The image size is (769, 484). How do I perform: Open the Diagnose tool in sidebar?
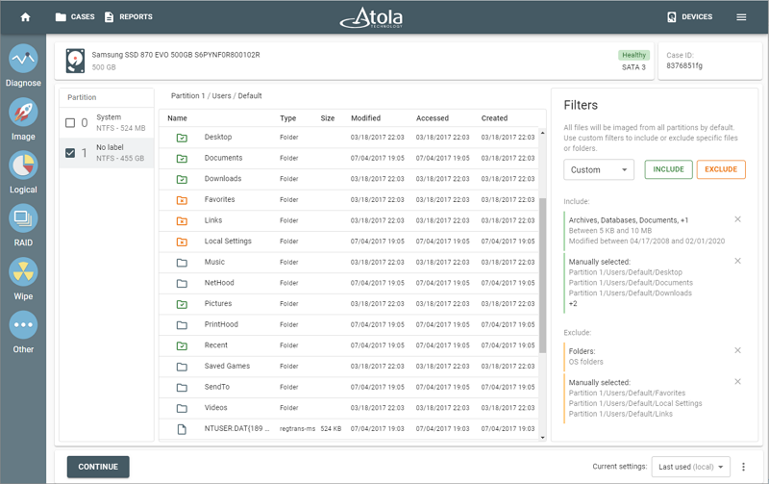(x=23, y=59)
